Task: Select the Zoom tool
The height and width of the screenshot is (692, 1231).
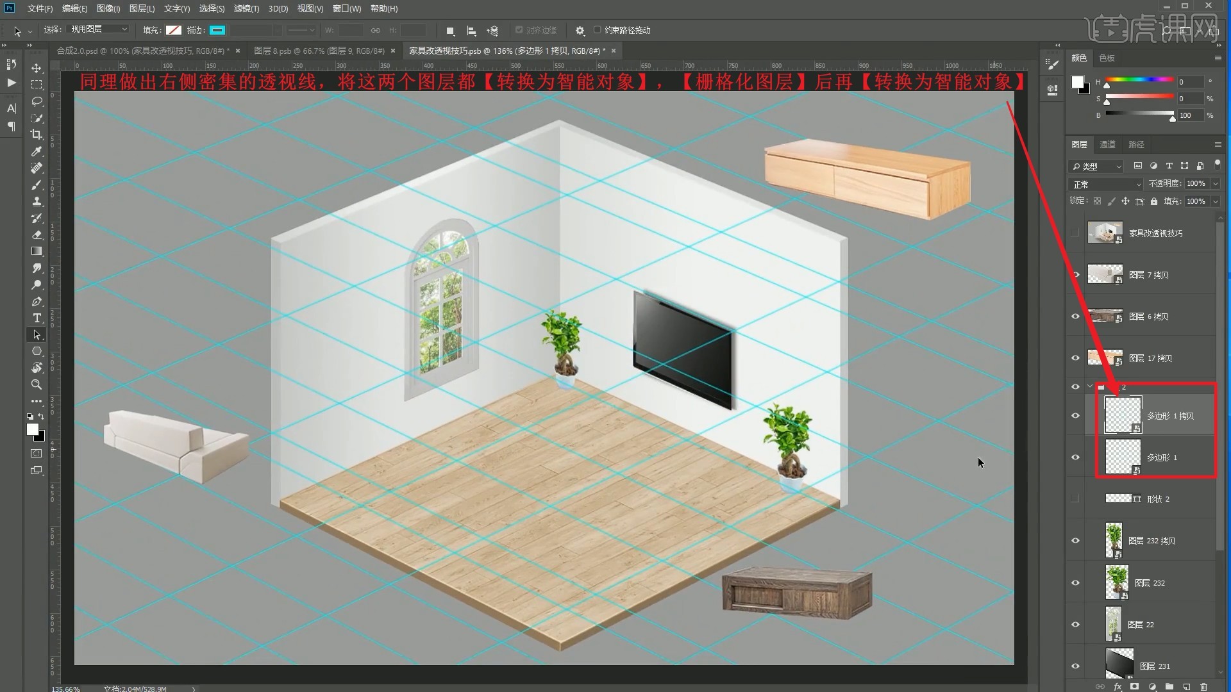Action: click(37, 384)
